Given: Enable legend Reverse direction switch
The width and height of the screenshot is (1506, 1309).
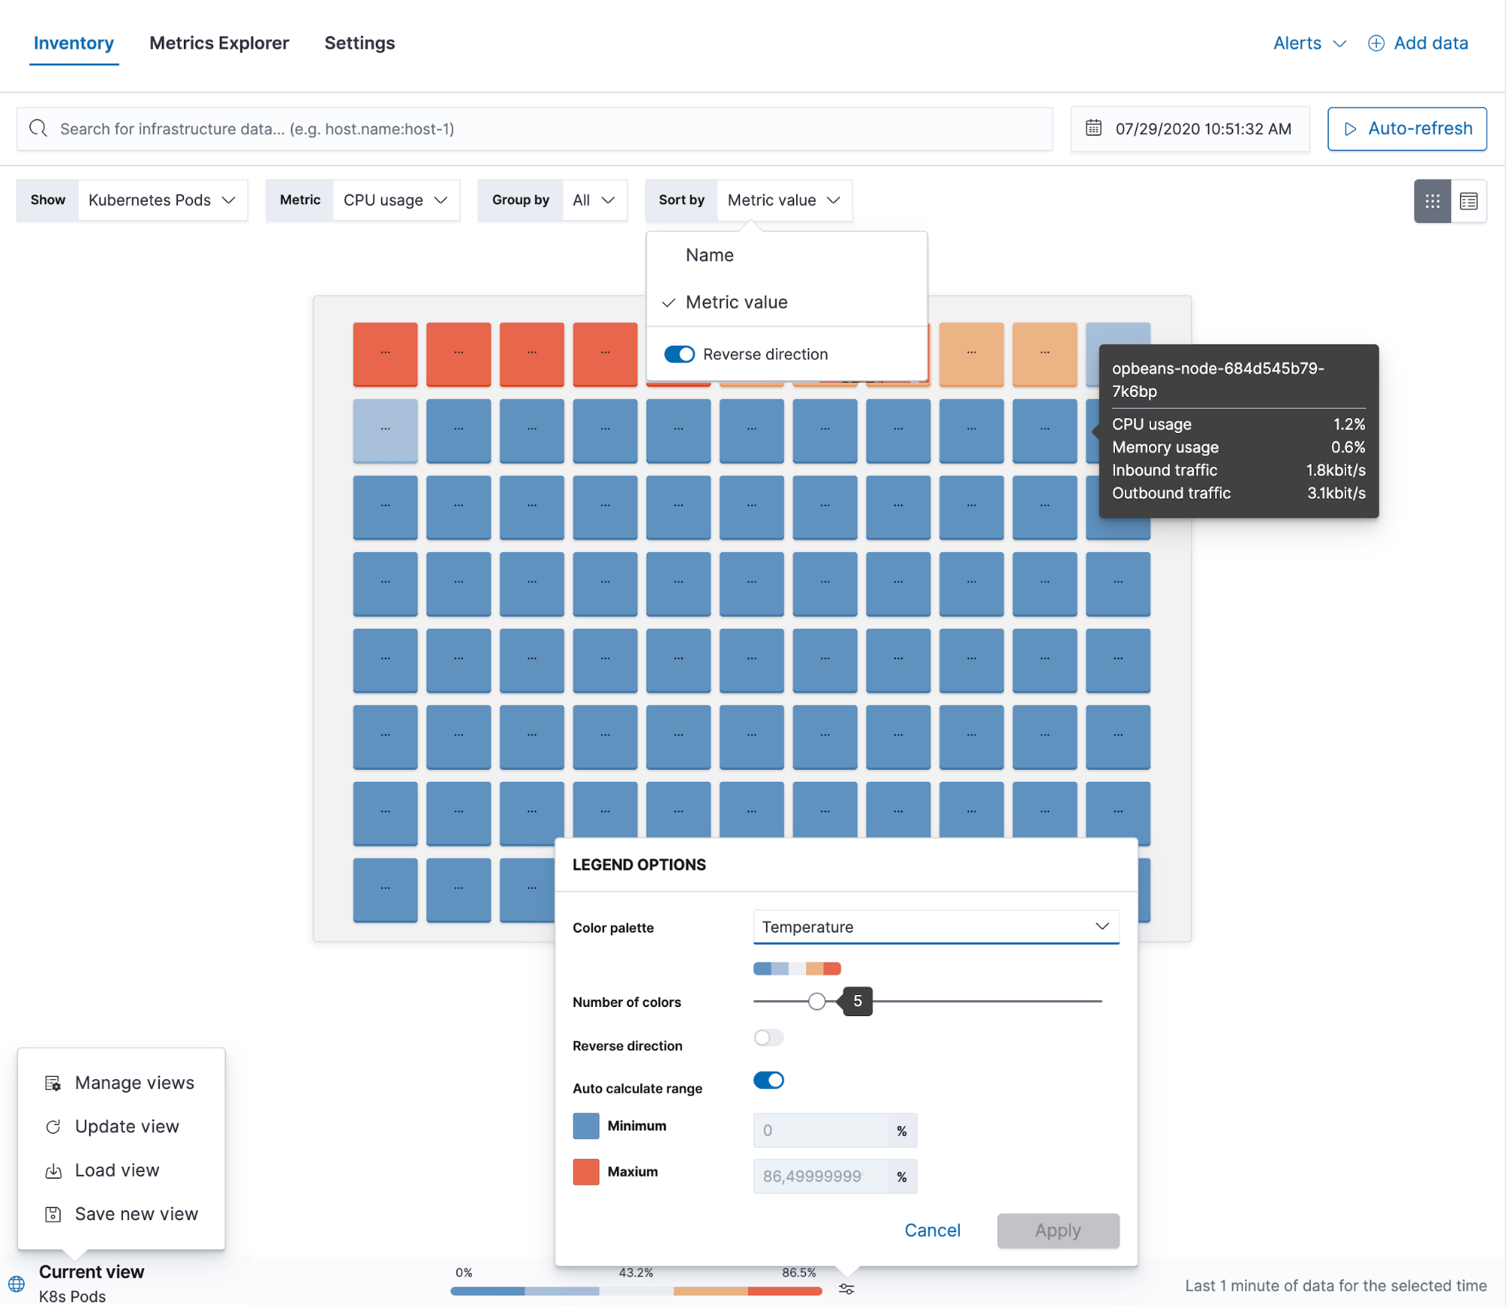Looking at the screenshot, I should coord(768,1038).
